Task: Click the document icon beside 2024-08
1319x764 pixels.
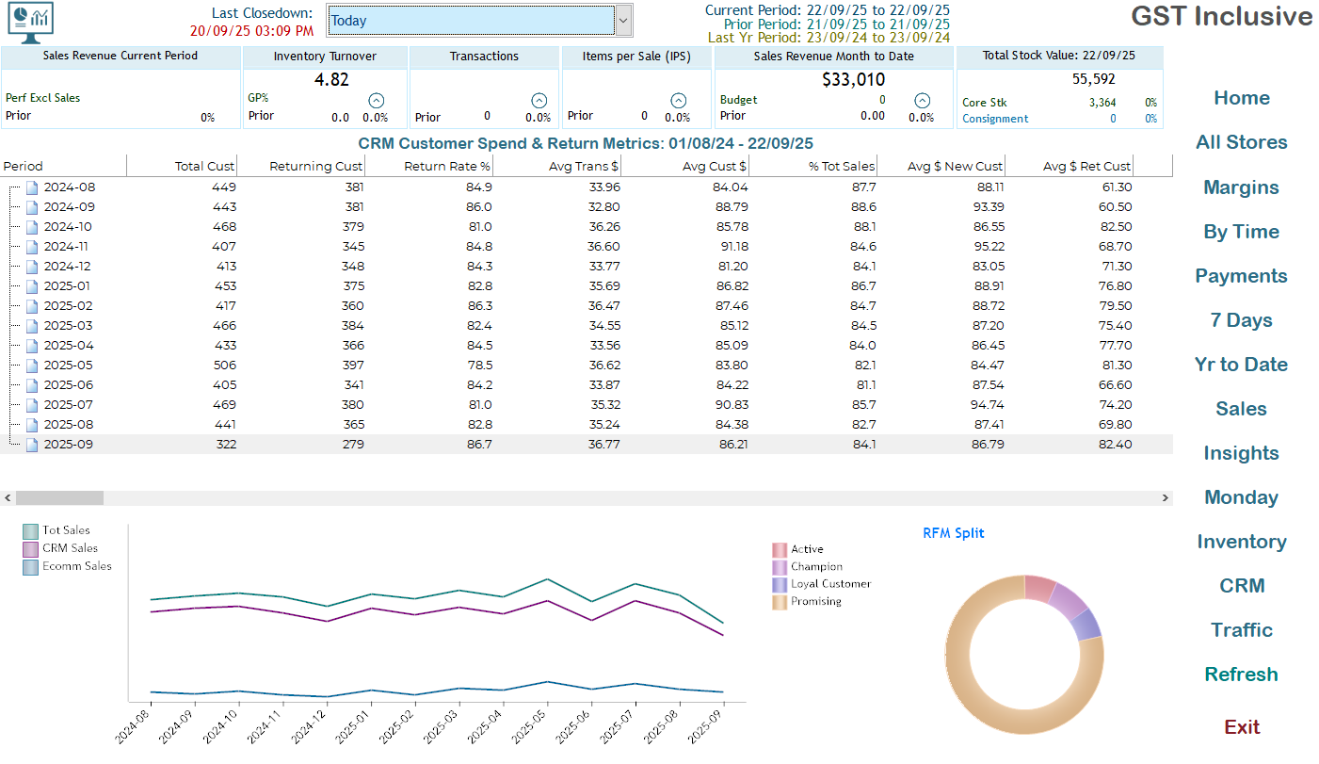Action: [x=32, y=187]
